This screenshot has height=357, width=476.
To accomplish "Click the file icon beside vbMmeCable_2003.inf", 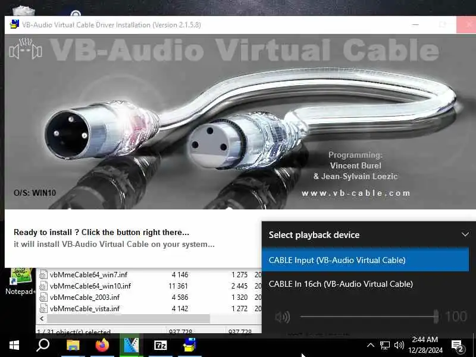I will (x=43, y=297).
